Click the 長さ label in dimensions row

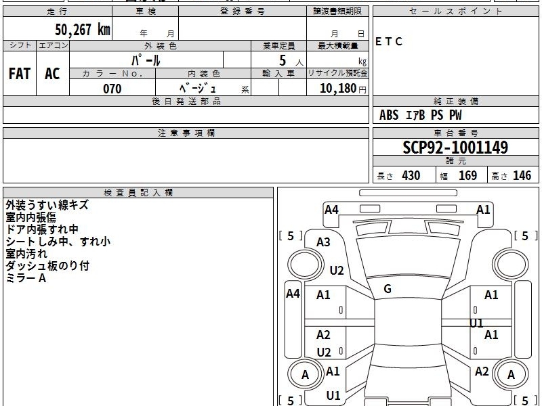coord(385,177)
